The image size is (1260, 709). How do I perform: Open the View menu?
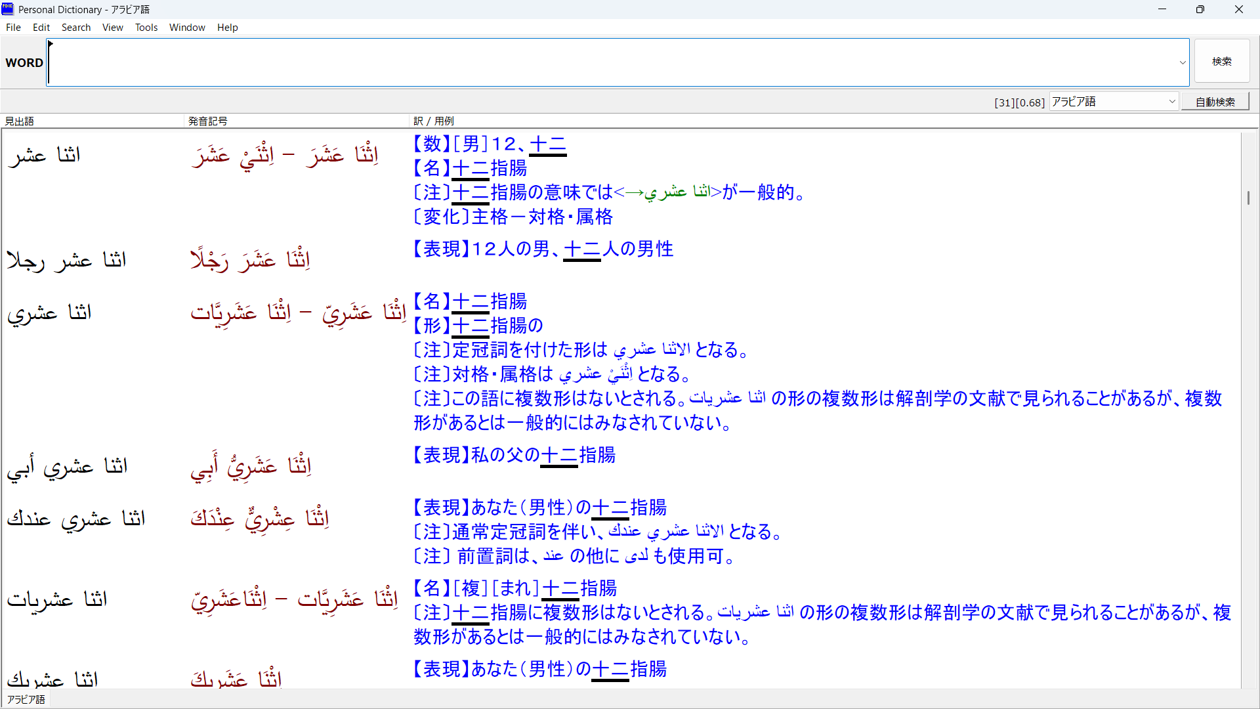point(112,27)
